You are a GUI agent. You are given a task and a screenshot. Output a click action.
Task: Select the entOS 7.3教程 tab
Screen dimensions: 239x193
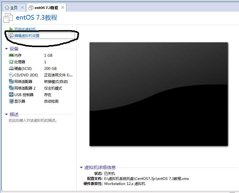coord(46,8)
